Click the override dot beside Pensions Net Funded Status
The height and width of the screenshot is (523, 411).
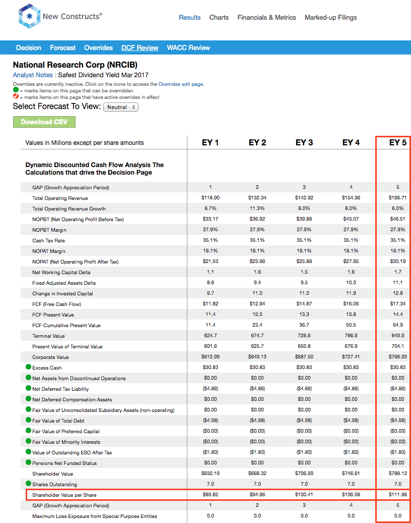29,462
